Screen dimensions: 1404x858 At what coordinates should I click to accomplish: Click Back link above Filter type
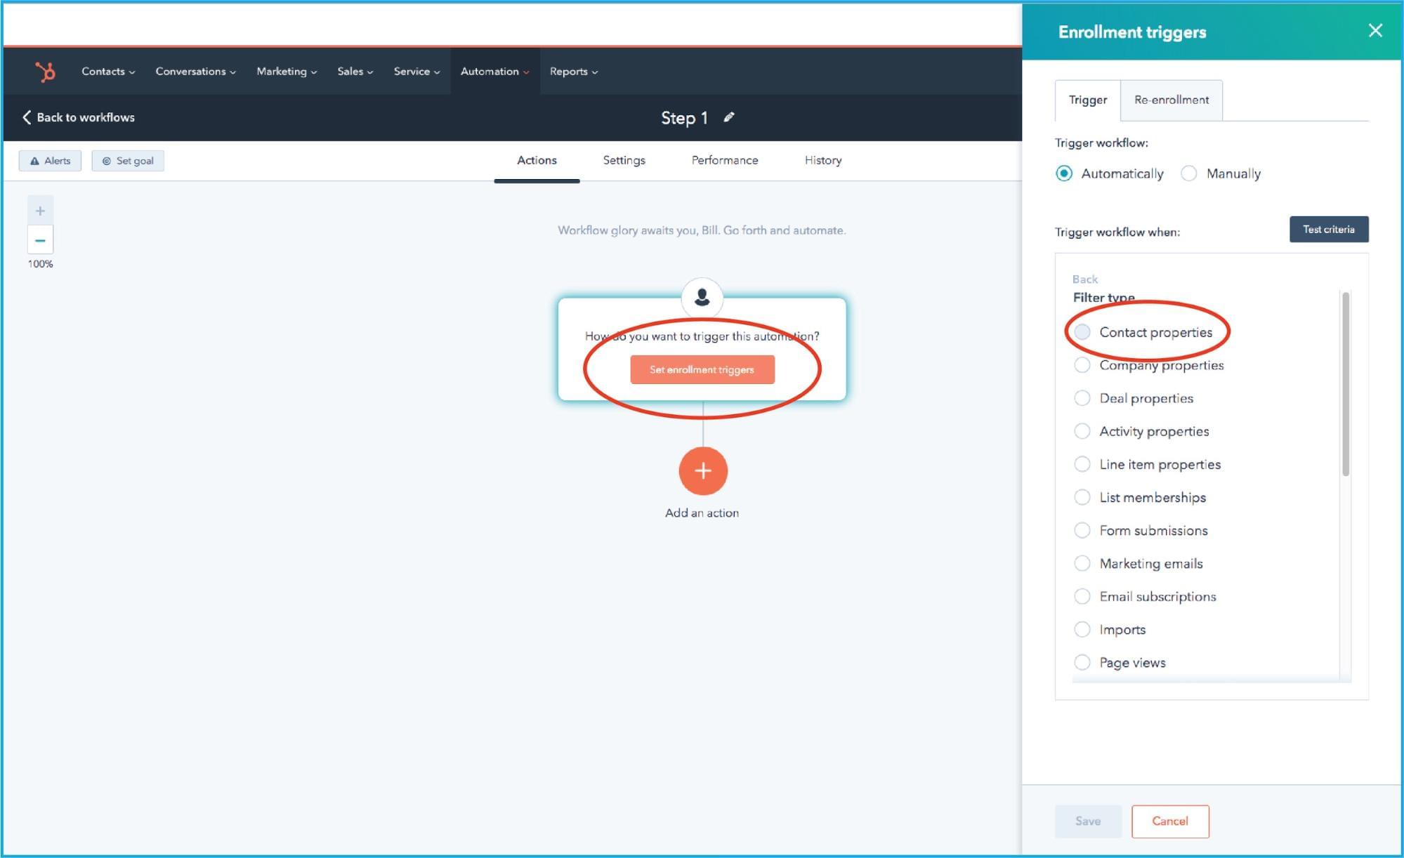point(1084,279)
